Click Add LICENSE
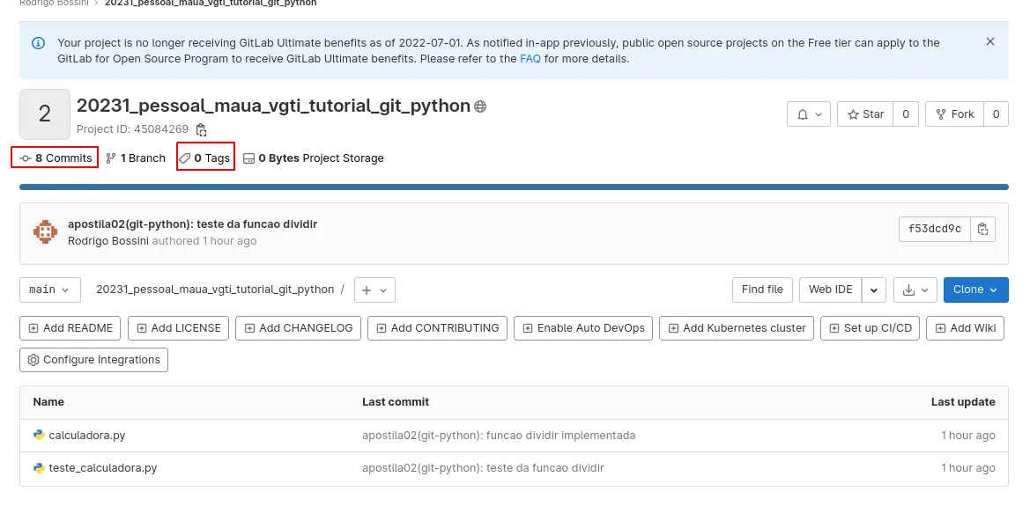 [x=178, y=328]
